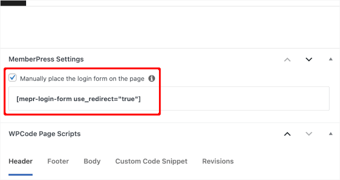
Task: Click the MemberPress Settings panel title
Action: click(x=46, y=59)
